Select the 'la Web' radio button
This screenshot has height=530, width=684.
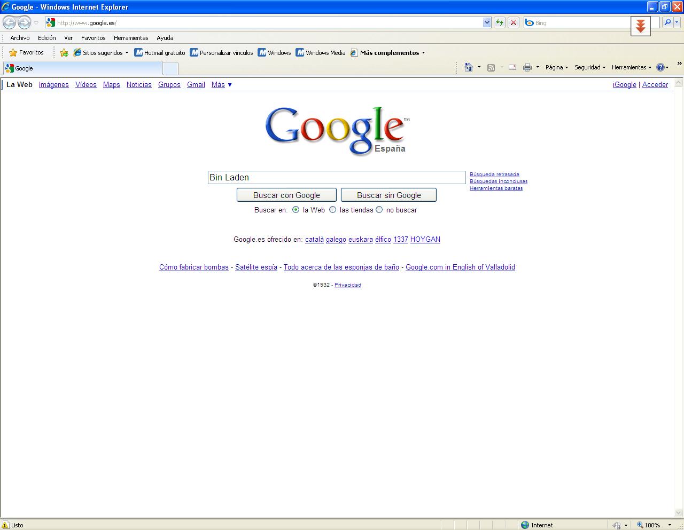click(x=296, y=210)
